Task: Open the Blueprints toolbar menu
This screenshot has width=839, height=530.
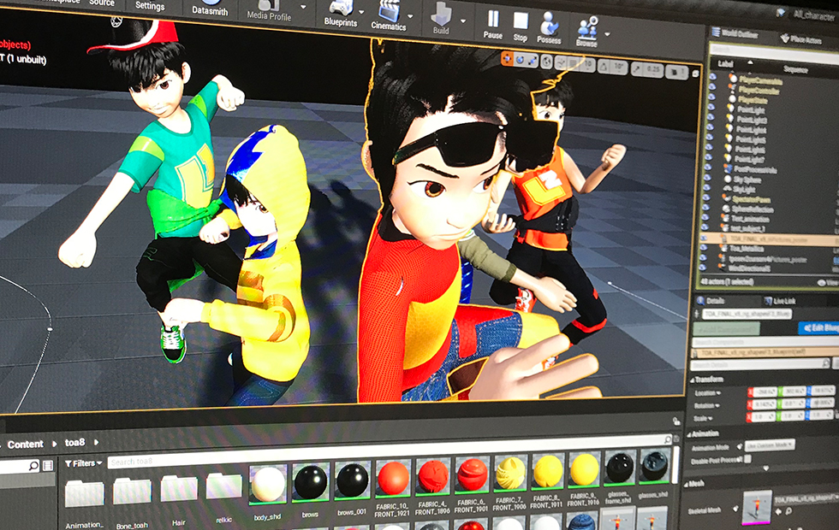Action: point(341,15)
